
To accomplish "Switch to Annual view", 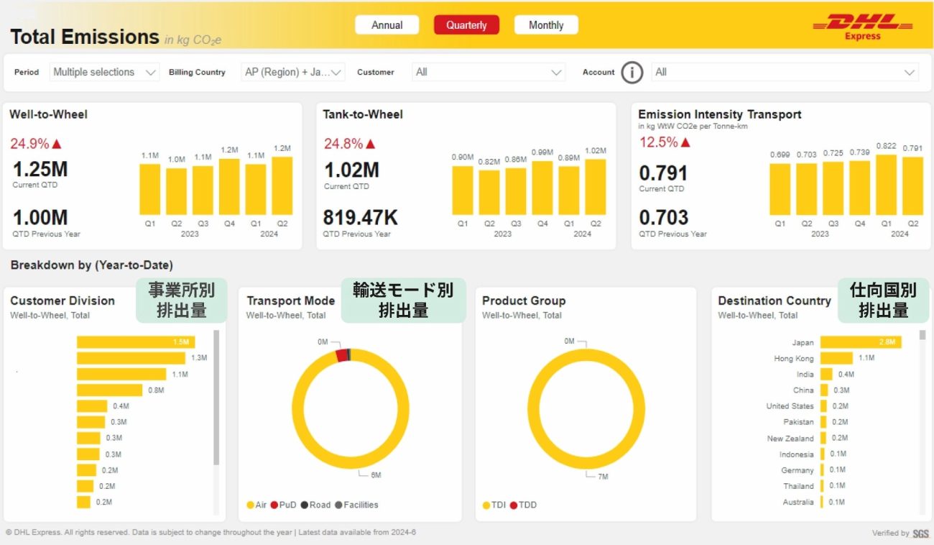I will click(387, 25).
